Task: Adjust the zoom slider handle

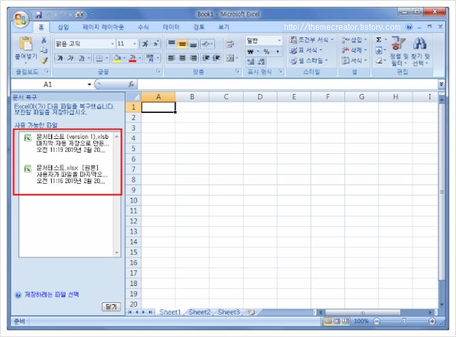Action: tap(404, 321)
